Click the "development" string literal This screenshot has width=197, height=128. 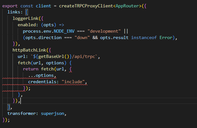coord(104,31)
